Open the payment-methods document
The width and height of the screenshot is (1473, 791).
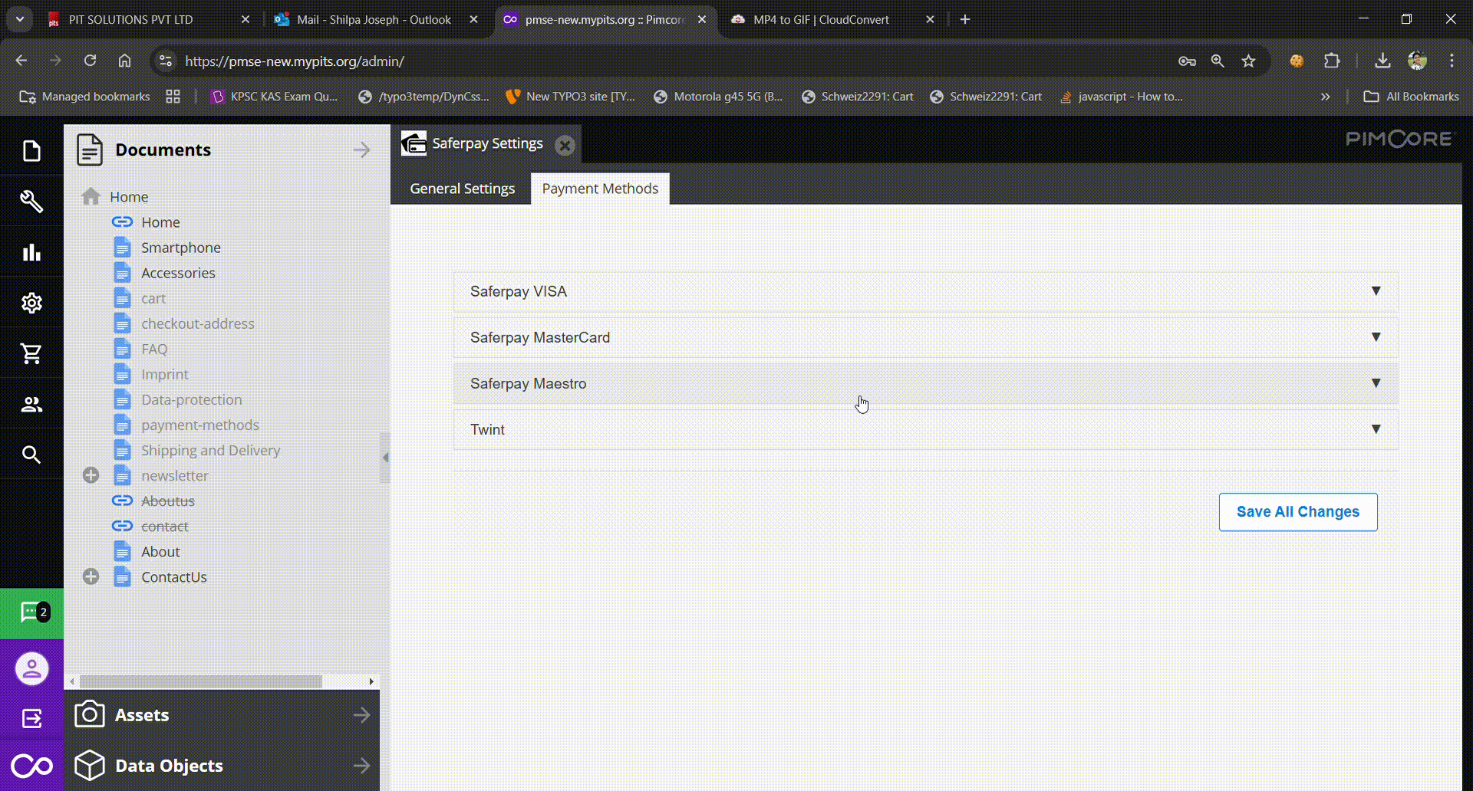[x=200, y=425]
